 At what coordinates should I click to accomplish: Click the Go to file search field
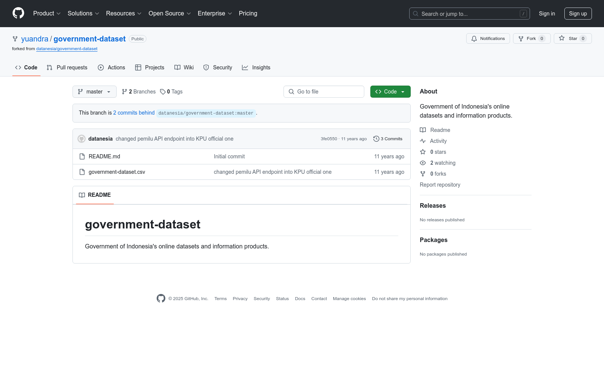coord(324,92)
